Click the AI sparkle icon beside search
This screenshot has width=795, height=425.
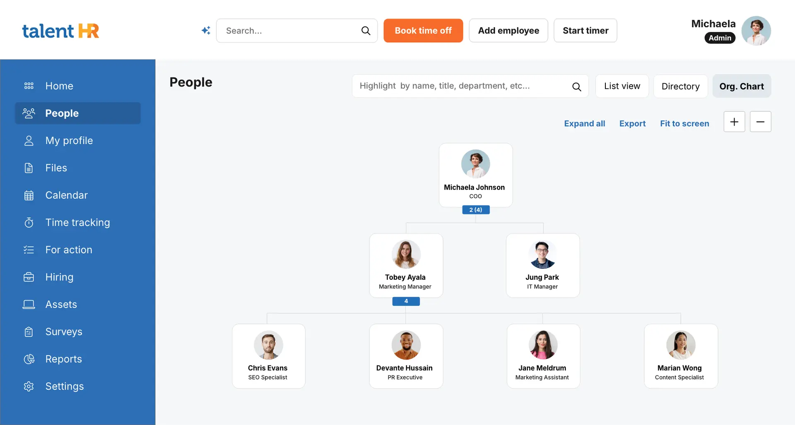tap(206, 30)
